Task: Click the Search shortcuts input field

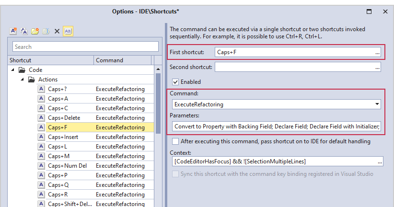Action: (85, 46)
